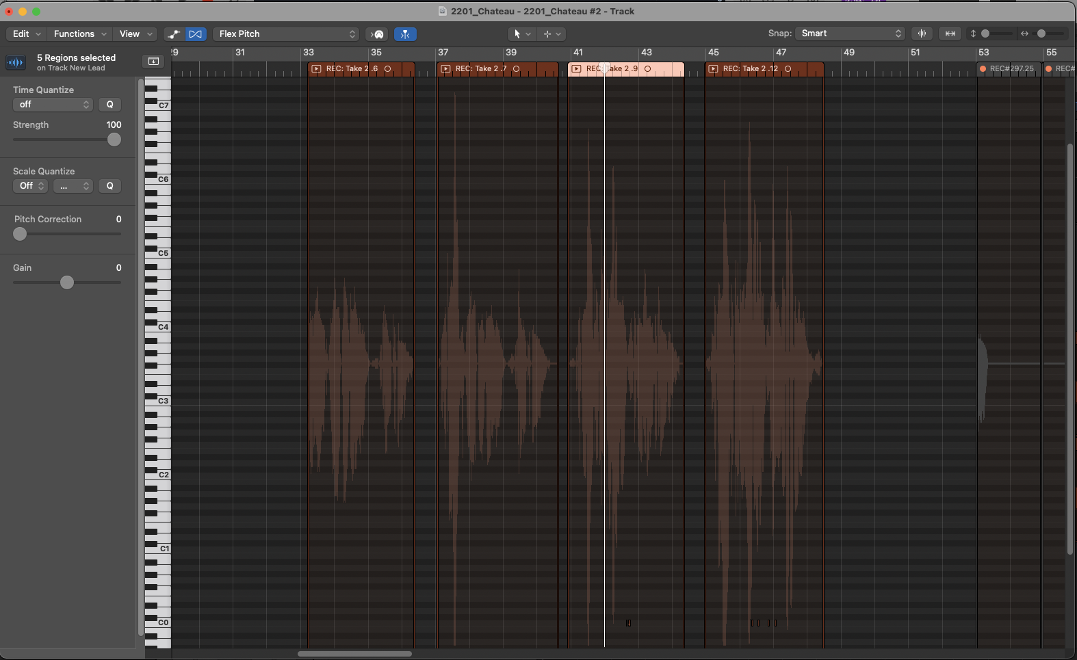
Task: Toggle the Show/Hide Flex button
Action: 196,34
